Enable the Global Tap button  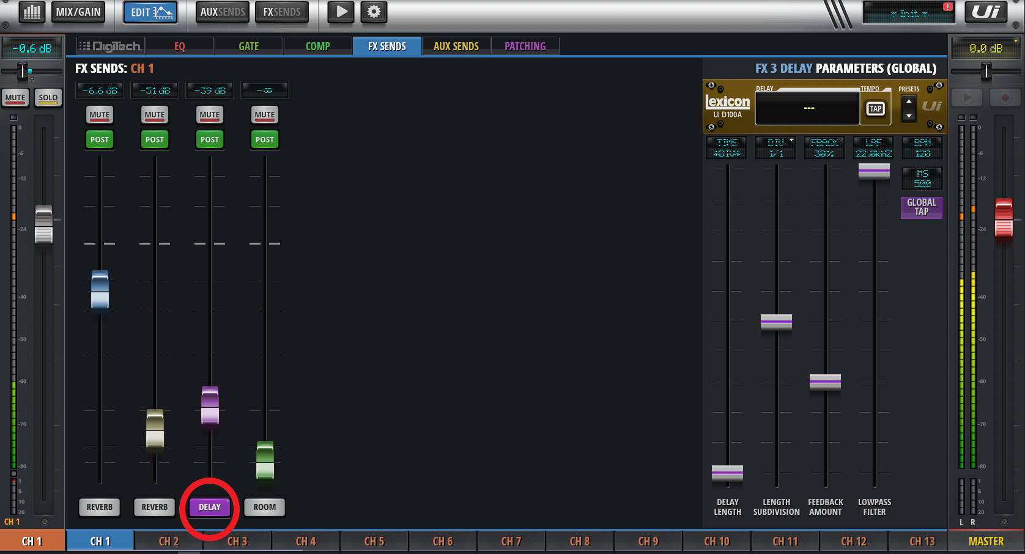(922, 207)
